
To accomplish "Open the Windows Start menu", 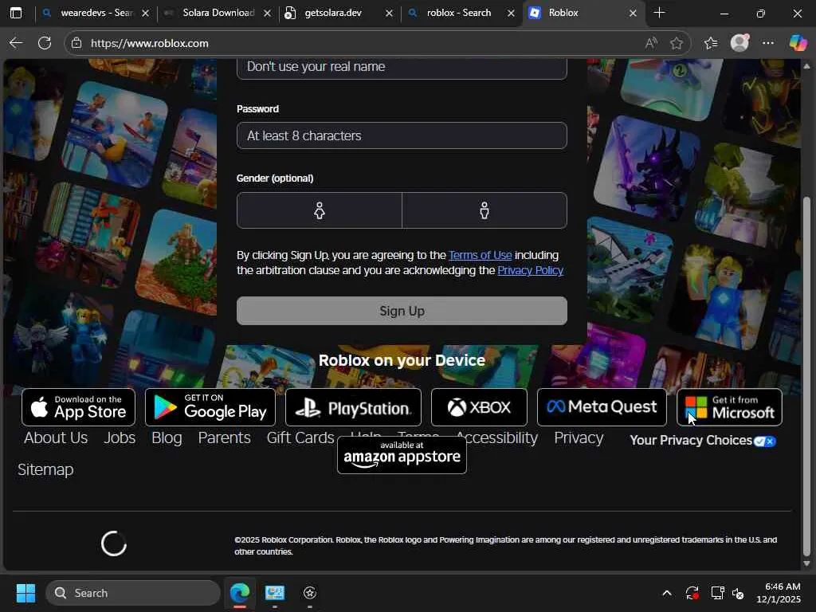I will pyautogui.click(x=25, y=593).
